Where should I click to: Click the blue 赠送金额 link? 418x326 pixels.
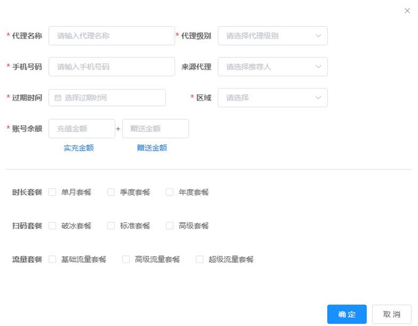[x=152, y=148]
